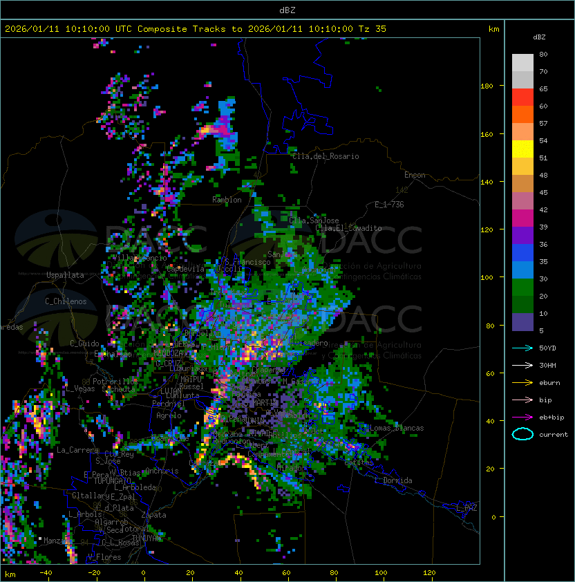Click the 'Encon' map label
The width and height of the screenshot is (575, 582).
pyautogui.click(x=415, y=175)
